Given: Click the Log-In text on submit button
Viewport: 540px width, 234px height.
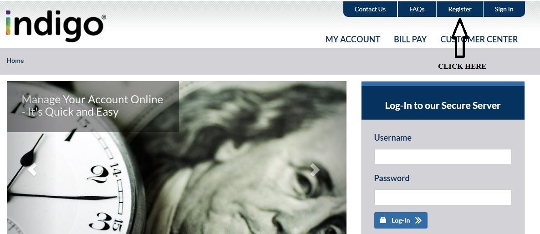Looking at the screenshot, I should tap(401, 221).
